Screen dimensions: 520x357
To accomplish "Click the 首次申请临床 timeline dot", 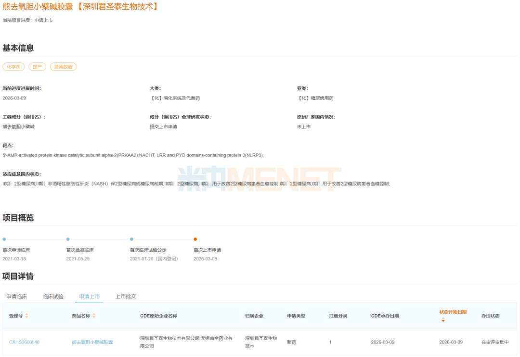I will pyautogui.click(x=4, y=239).
